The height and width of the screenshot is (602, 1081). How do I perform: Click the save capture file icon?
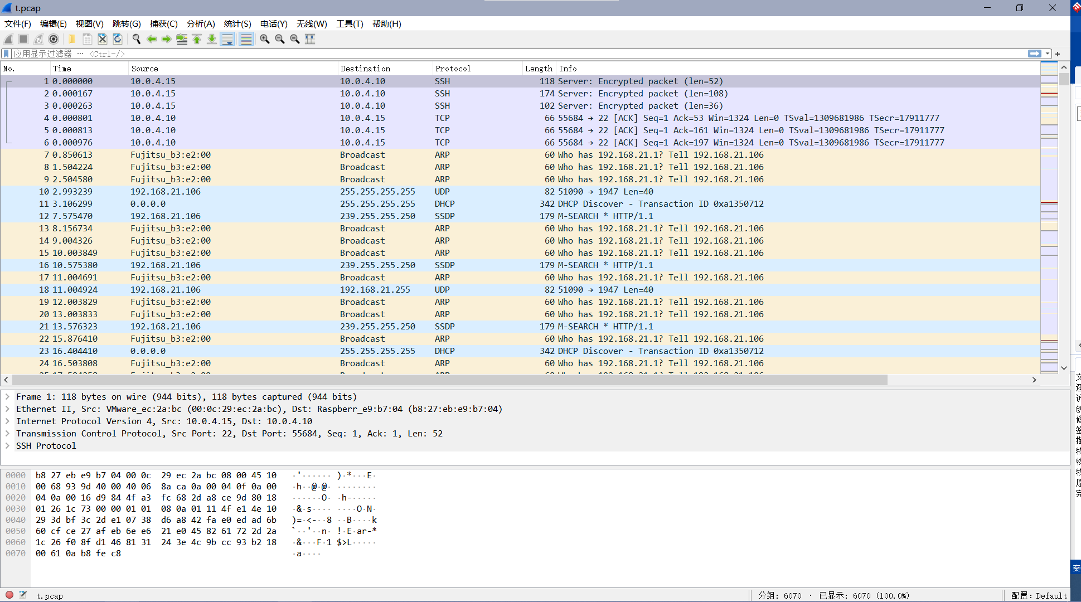pyautogui.click(x=87, y=39)
